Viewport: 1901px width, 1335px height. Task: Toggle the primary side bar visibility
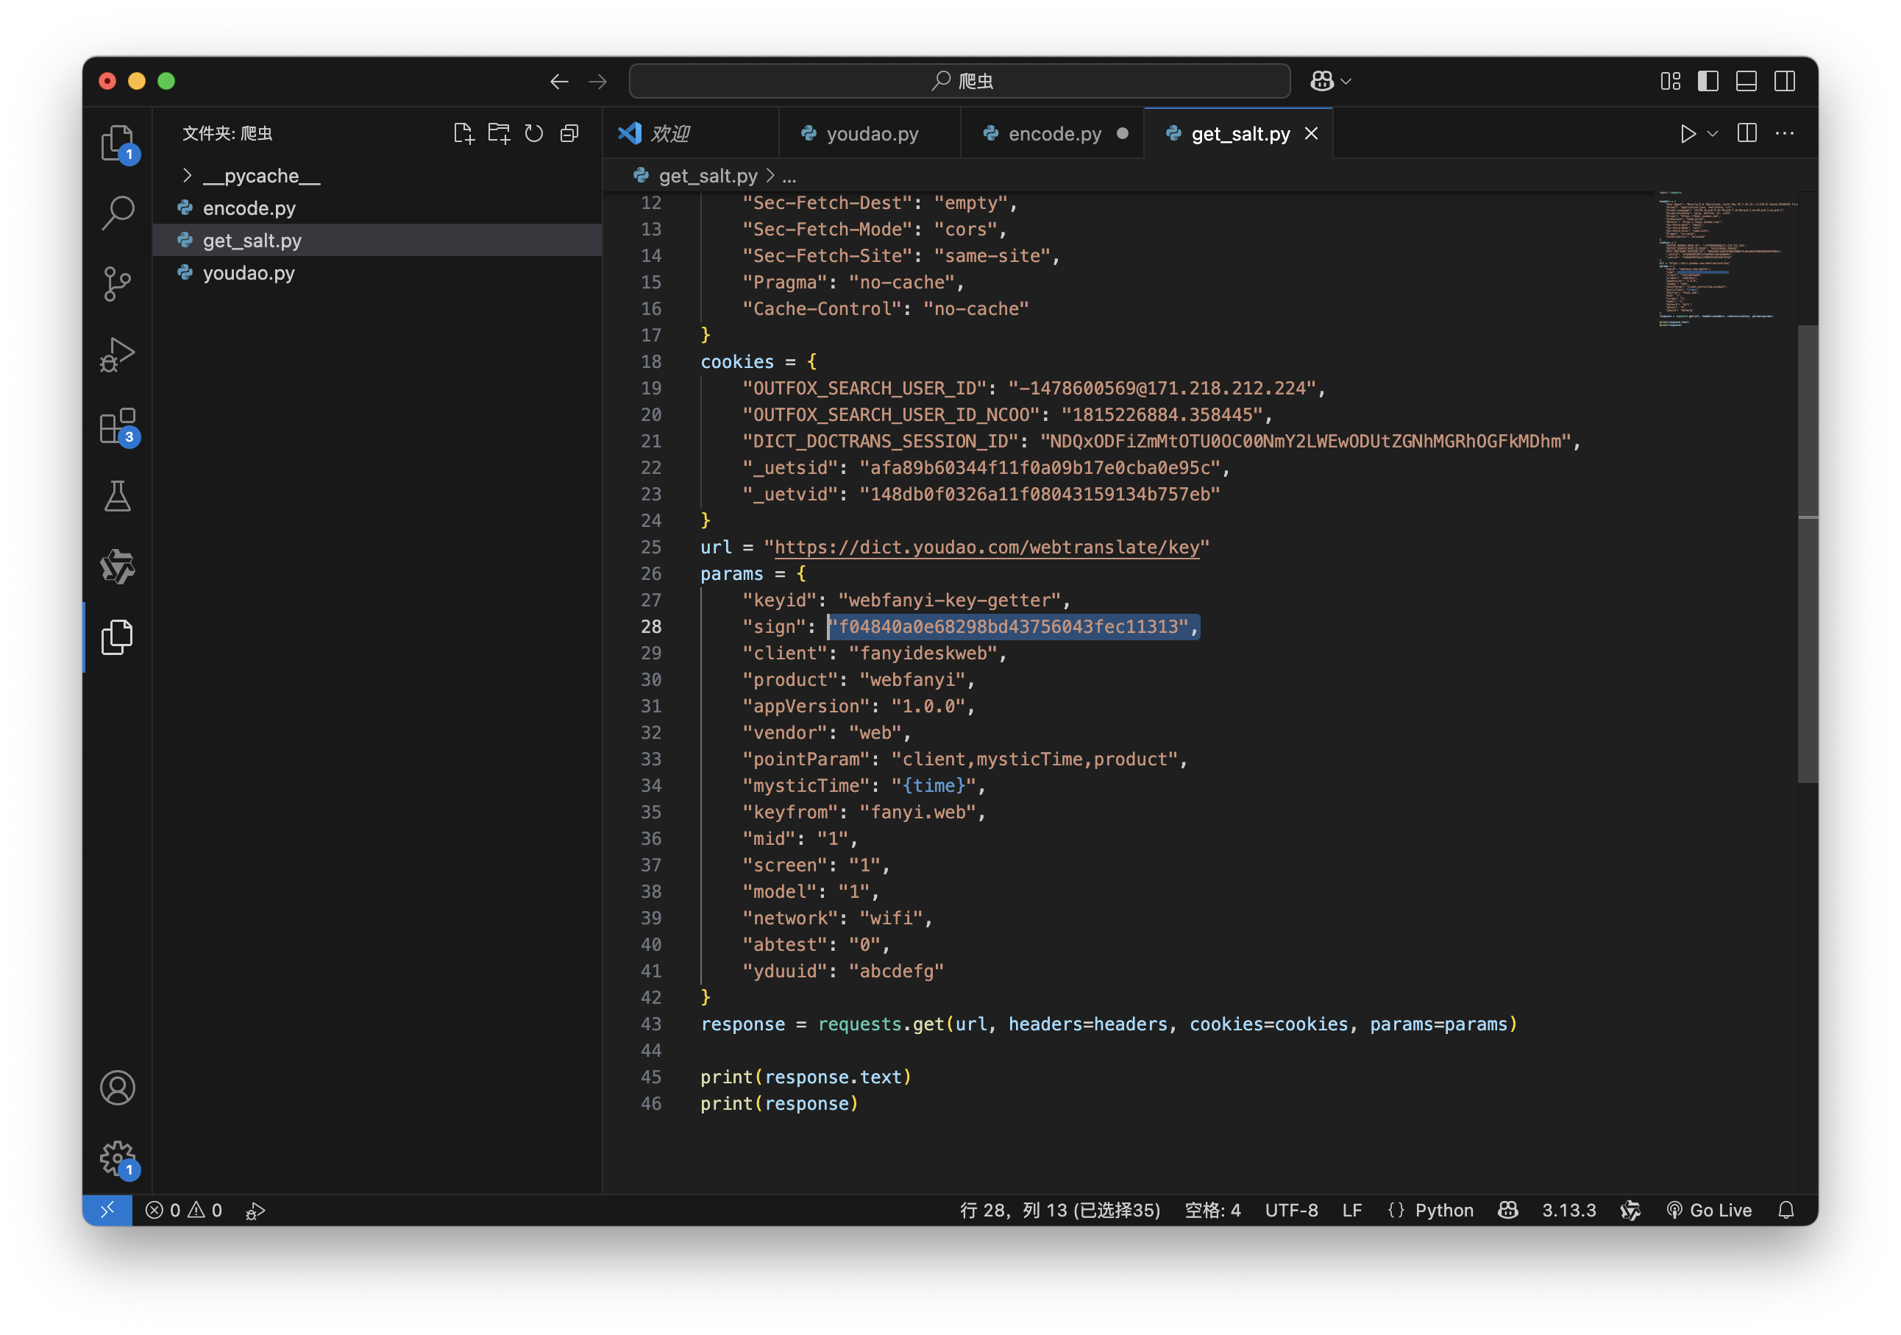1708,81
